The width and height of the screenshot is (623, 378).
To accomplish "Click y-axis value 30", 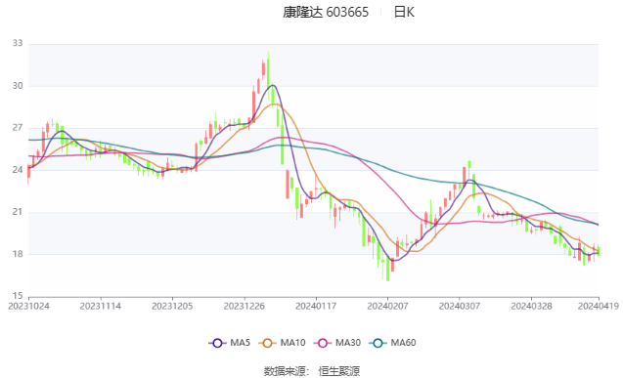I will [x=18, y=86].
